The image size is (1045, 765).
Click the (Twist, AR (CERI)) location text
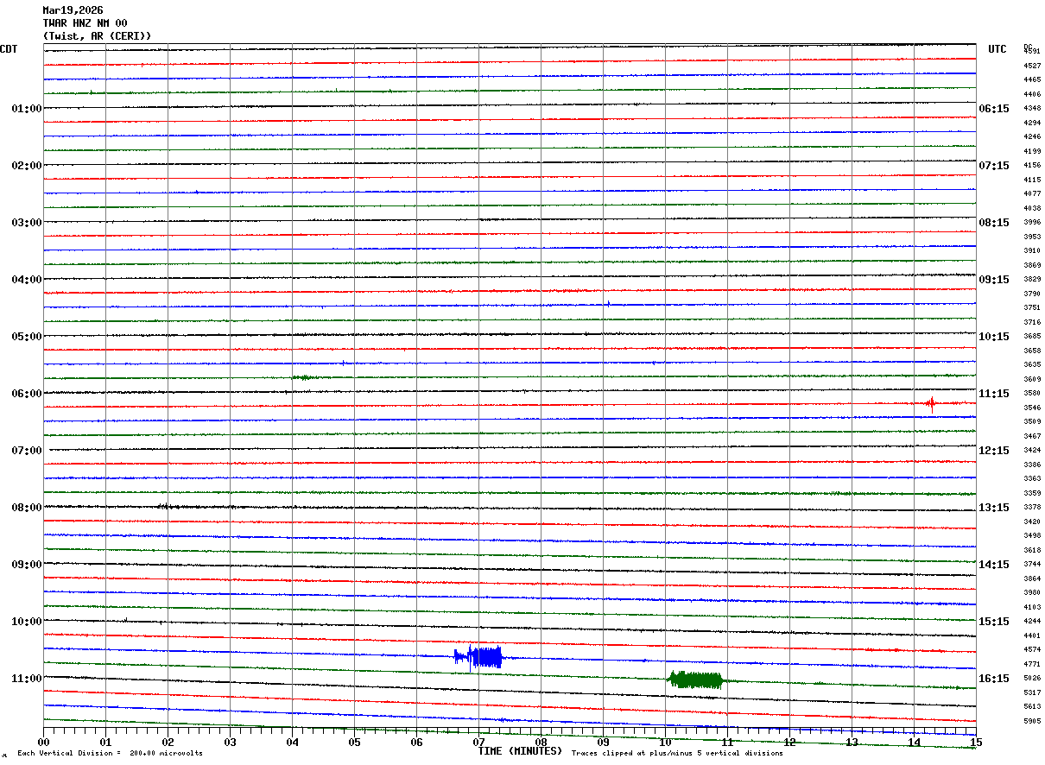(x=97, y=36)
